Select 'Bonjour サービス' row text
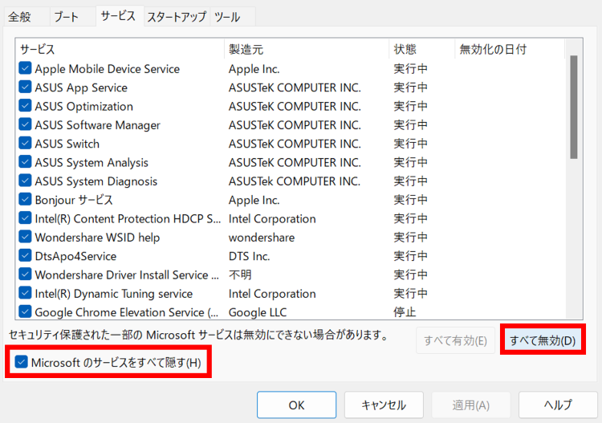This screenshot has height=423, width=602. 74,200
